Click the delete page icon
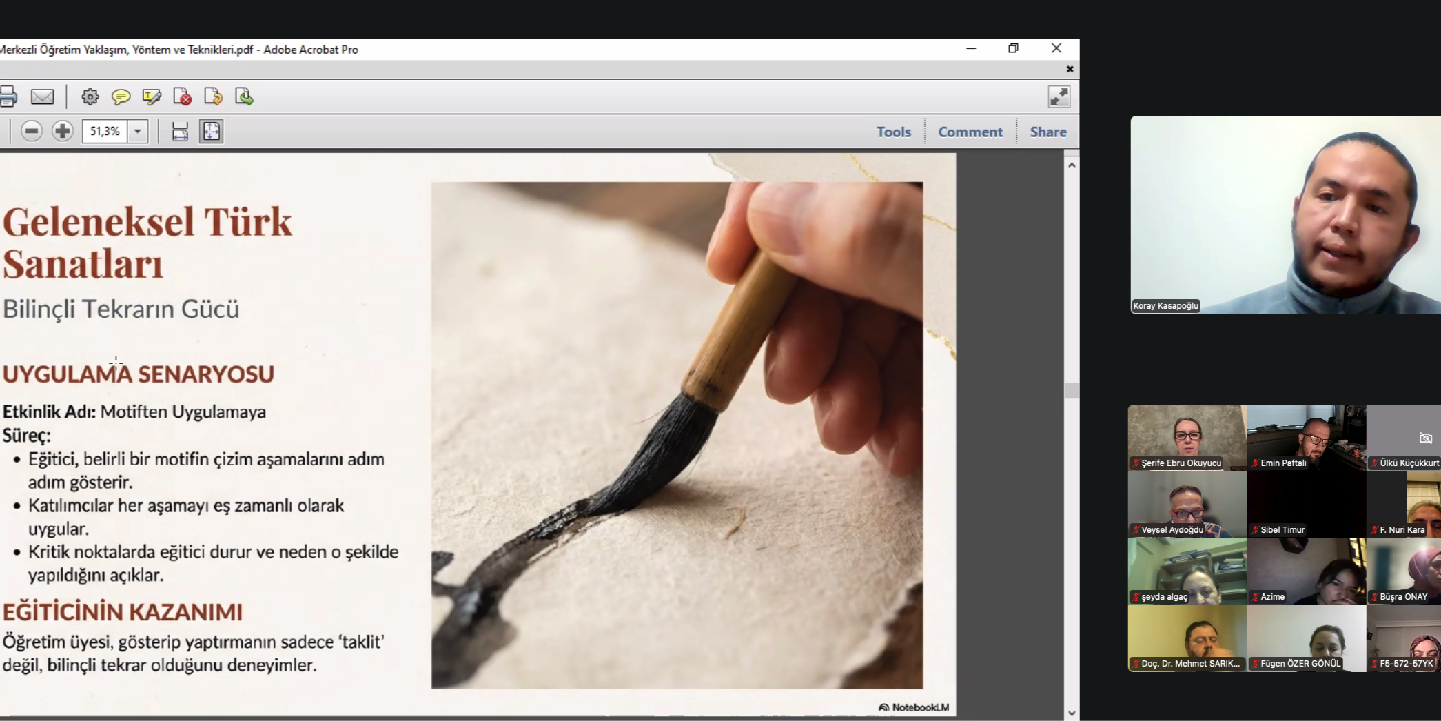The height and width of the screenshot is (721, 1441). (x=183, y=97)
